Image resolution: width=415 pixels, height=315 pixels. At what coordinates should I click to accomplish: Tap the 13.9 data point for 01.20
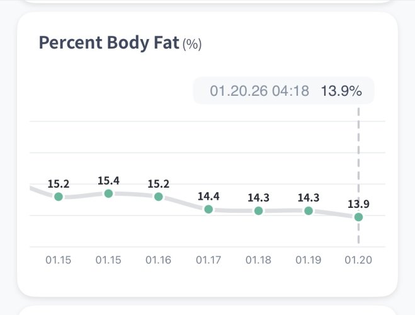[358, 217]
